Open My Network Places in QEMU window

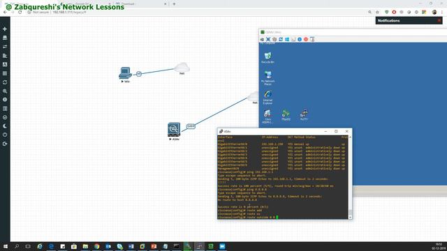point(268,78)
